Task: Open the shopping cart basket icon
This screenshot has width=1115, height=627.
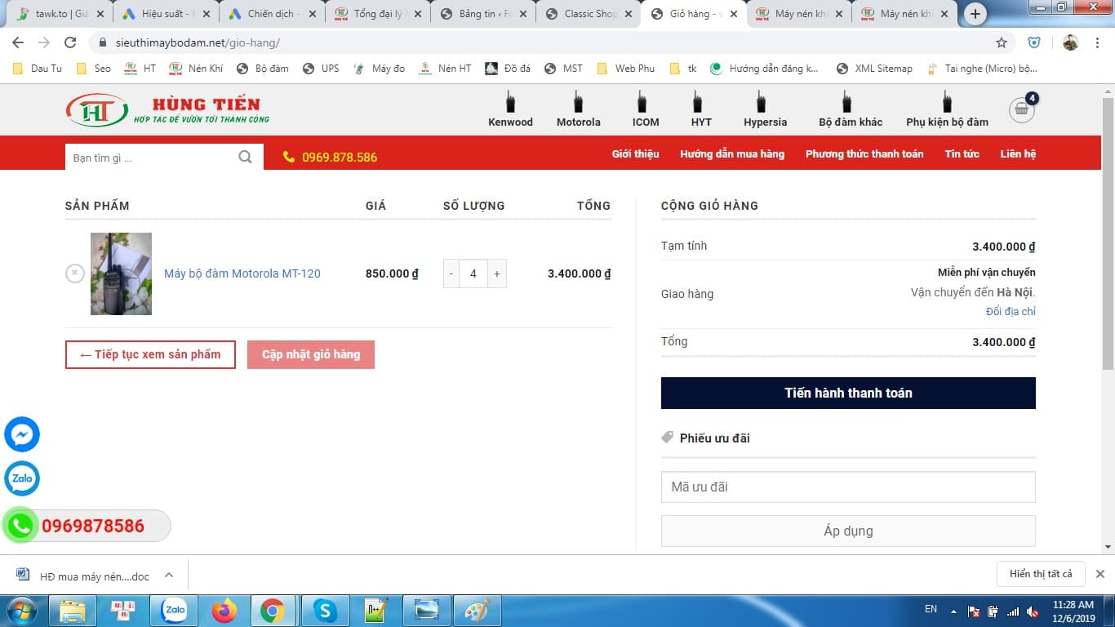Action: [1021, 110]
